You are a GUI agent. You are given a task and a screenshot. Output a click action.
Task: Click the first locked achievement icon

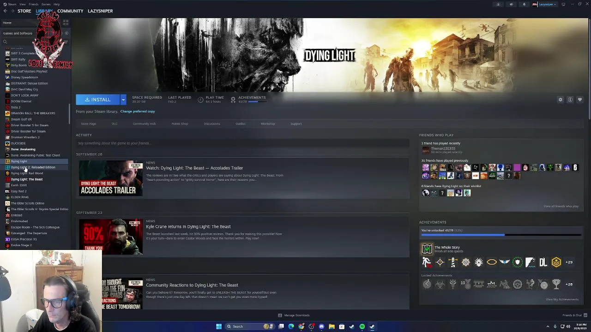tap(427, 285)
